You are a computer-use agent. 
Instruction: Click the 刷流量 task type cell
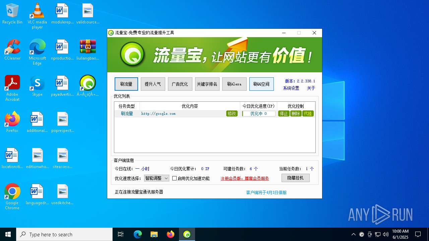127,113
